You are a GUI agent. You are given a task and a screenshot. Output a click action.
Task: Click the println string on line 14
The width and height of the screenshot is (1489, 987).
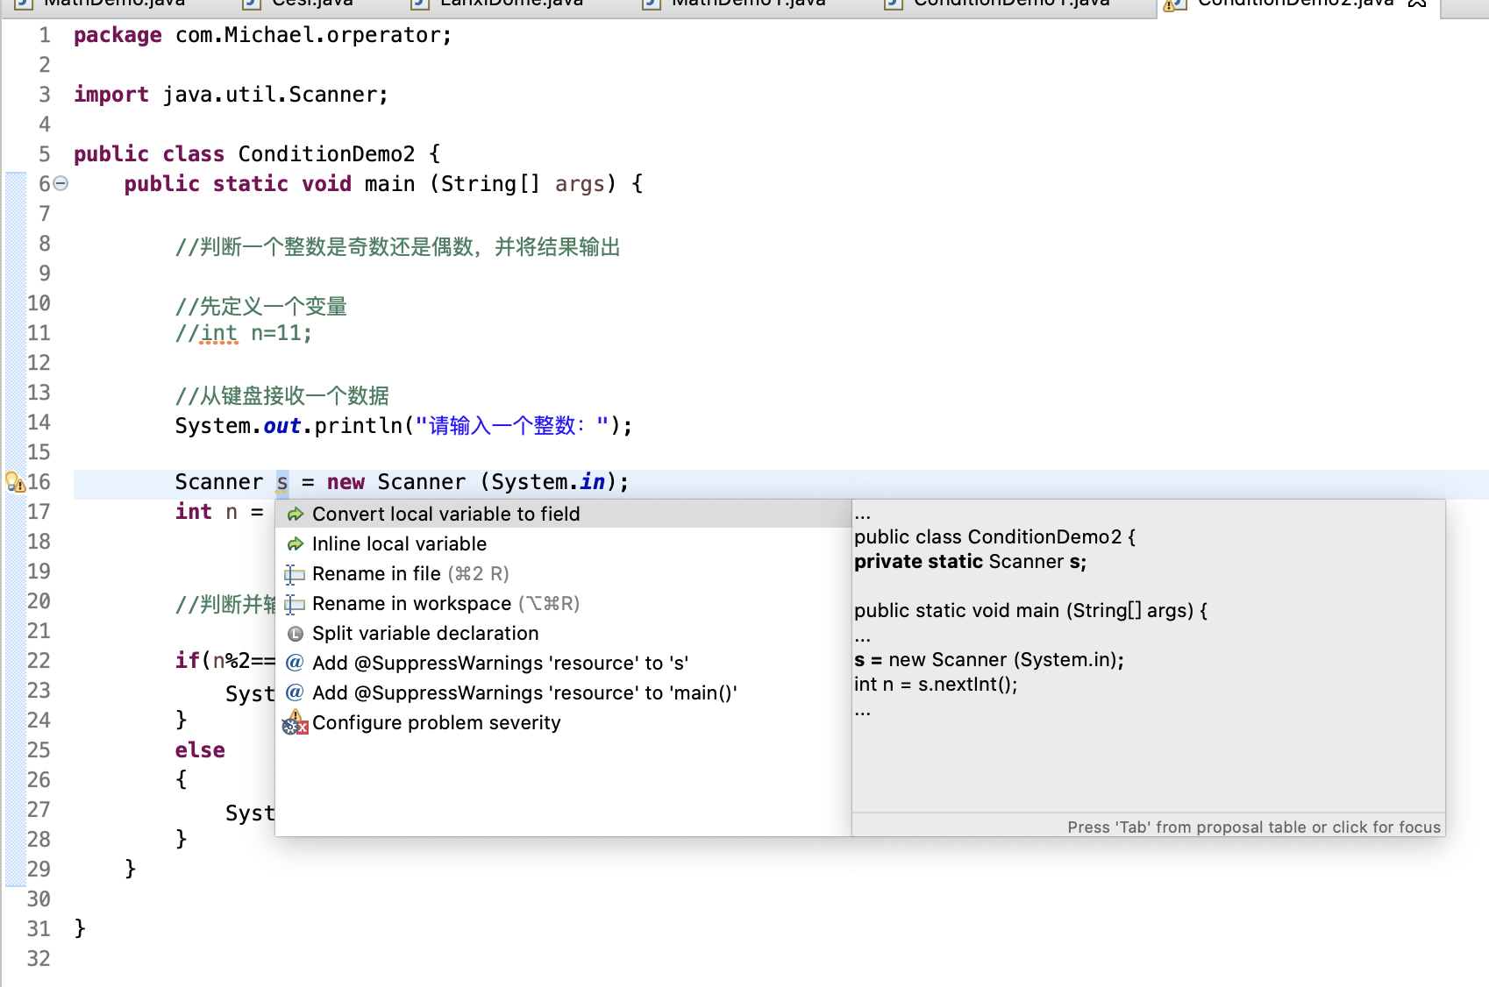[512, 426]
